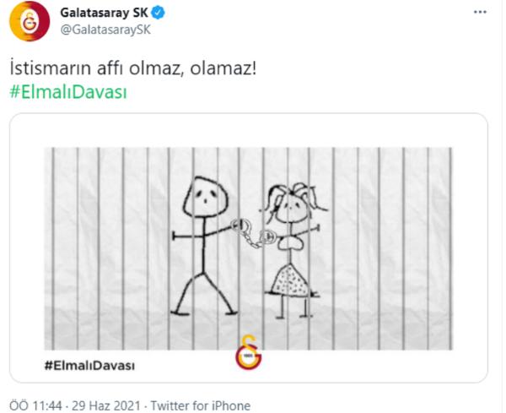Click the boy's round head drawing
The width and height of the screenshot is (506, 413).
206,197
